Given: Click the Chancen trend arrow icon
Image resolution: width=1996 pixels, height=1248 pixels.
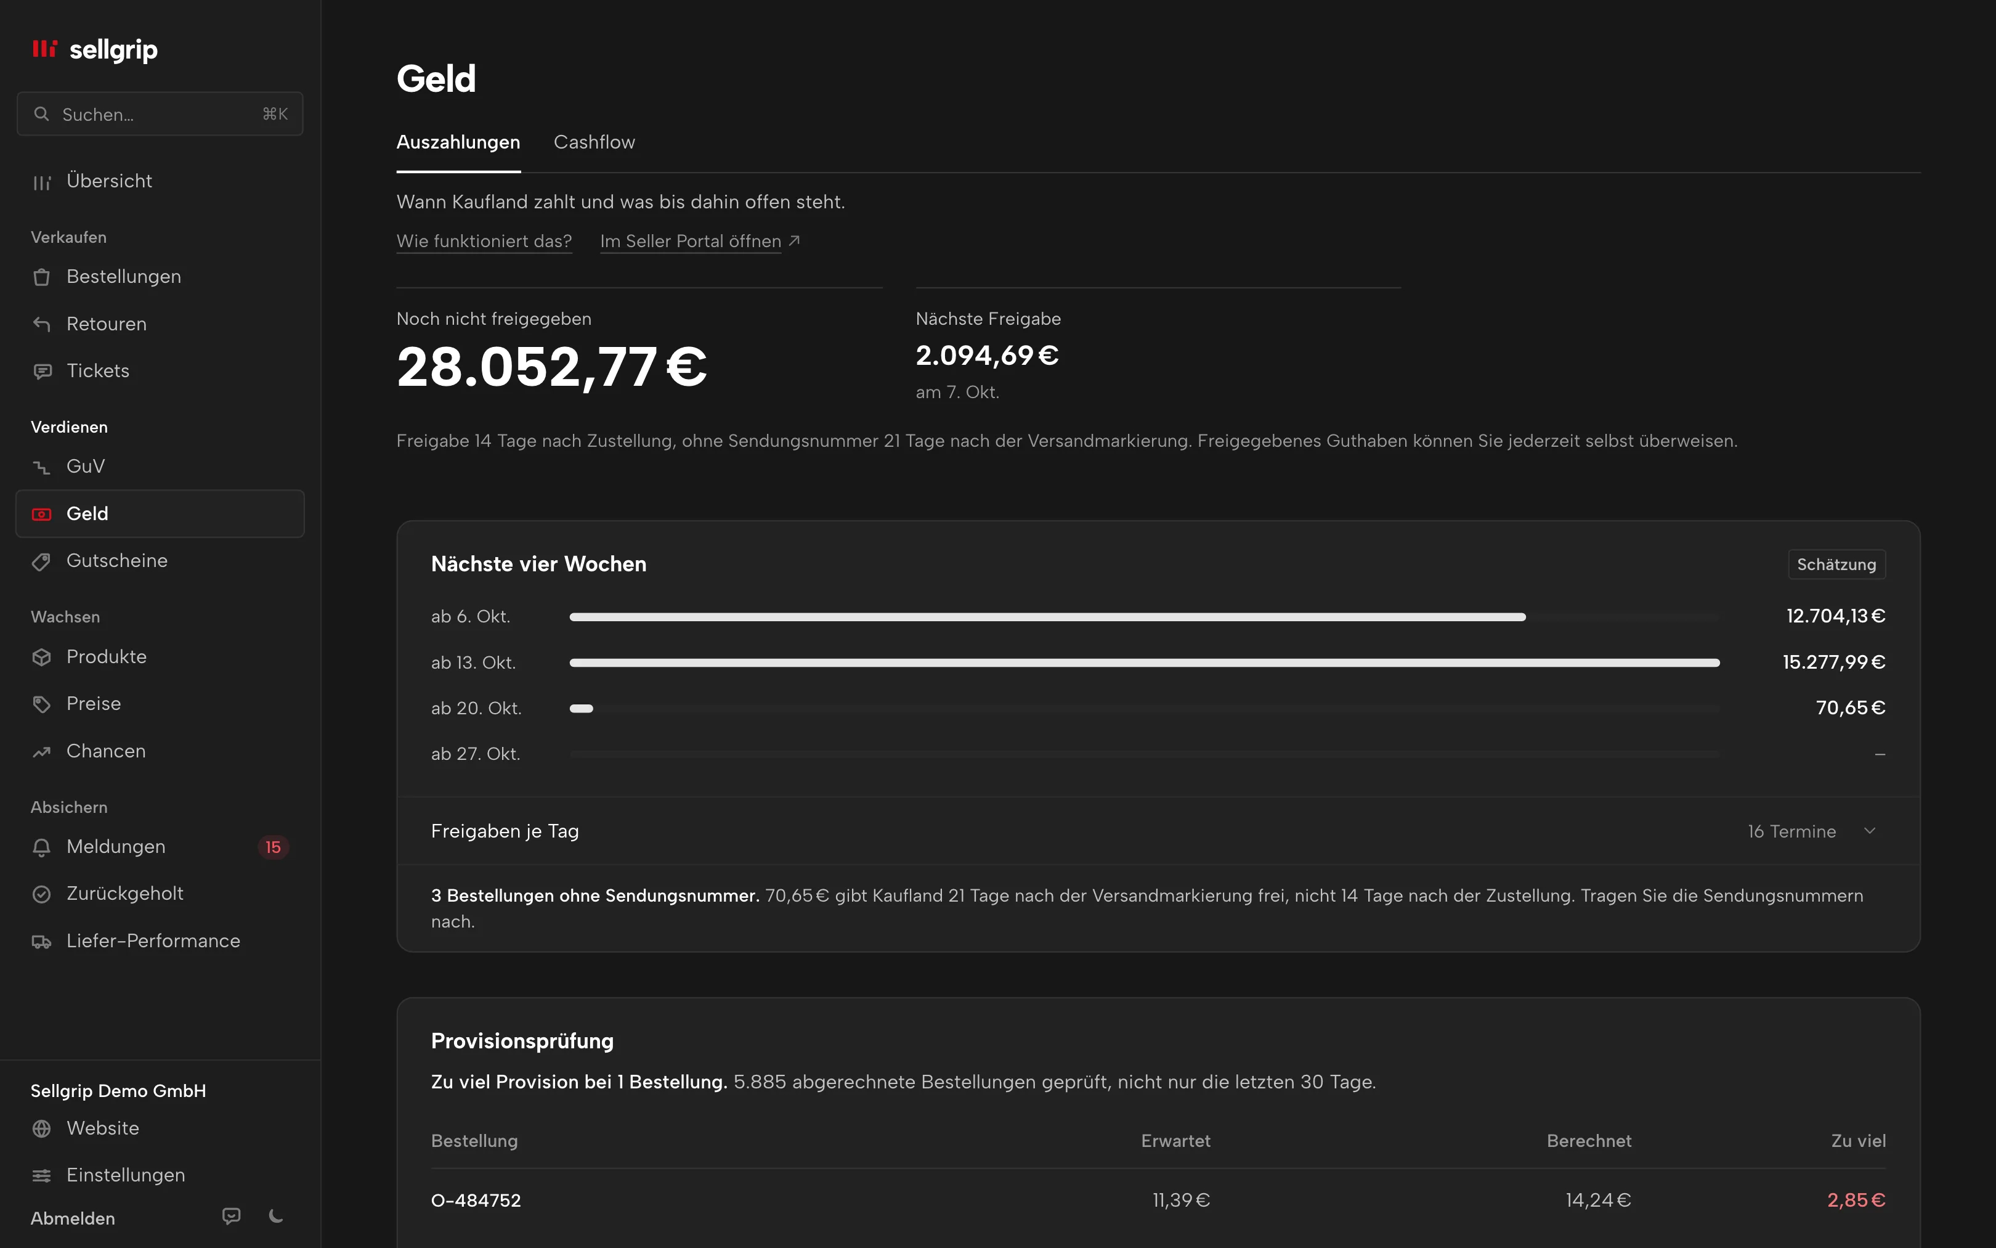Looking at the screenshot, I should click(41, 752).
